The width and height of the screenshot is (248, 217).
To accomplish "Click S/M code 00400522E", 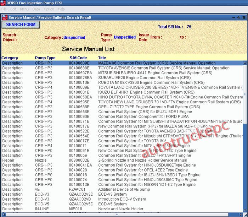I will (x=79, y=131).
